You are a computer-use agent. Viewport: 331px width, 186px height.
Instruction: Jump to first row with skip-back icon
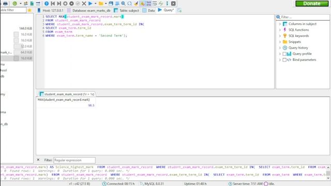pyautogui.click(x=53, y=4)
